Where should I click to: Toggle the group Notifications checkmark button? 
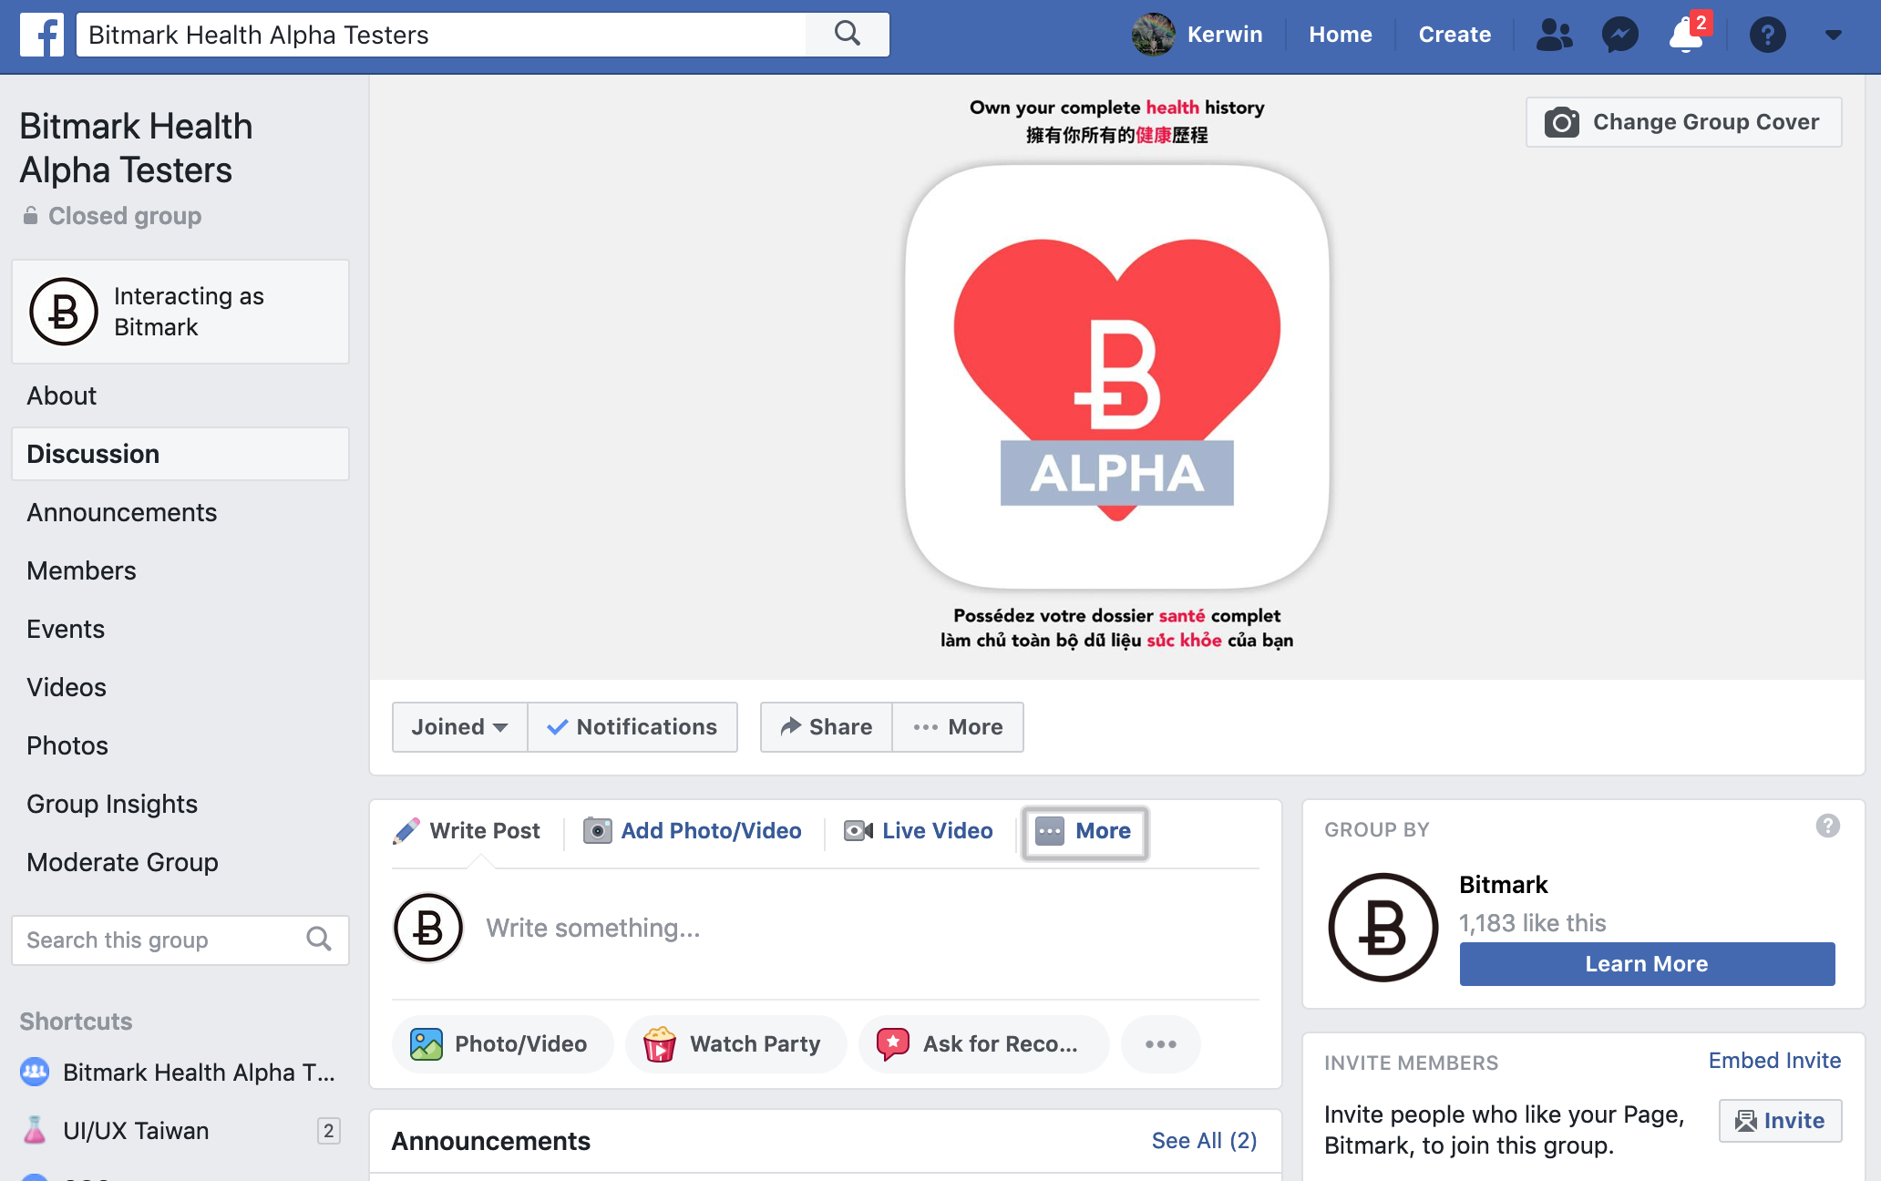tap(632, 727)
